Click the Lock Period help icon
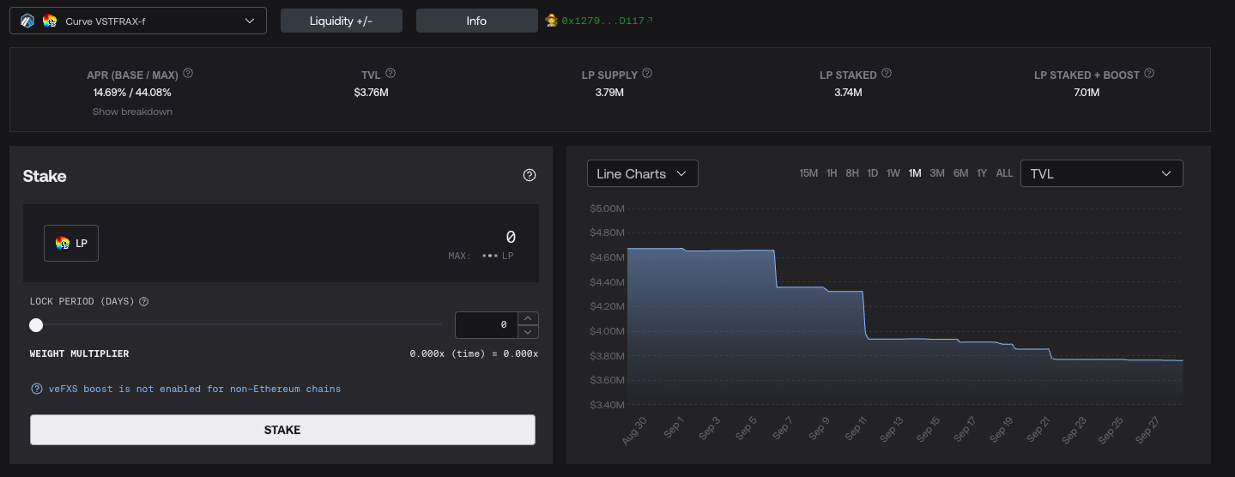This screenshot has height=477, width=1235. point(144,302)
